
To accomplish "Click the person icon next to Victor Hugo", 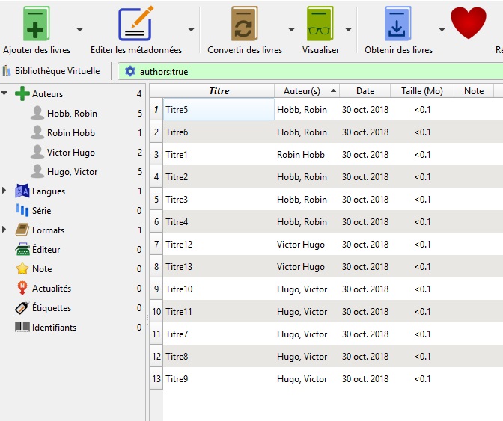I will coord(37,152).
